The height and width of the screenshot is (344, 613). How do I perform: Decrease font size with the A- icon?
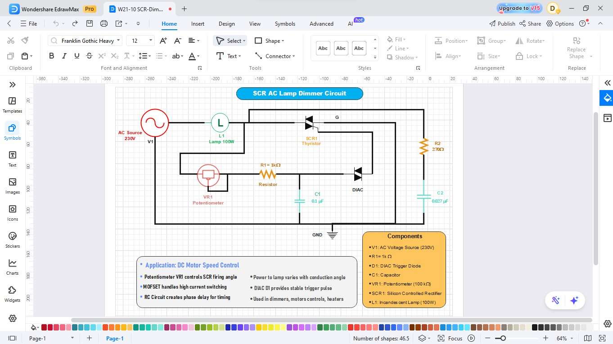click(x=177, y=41)
